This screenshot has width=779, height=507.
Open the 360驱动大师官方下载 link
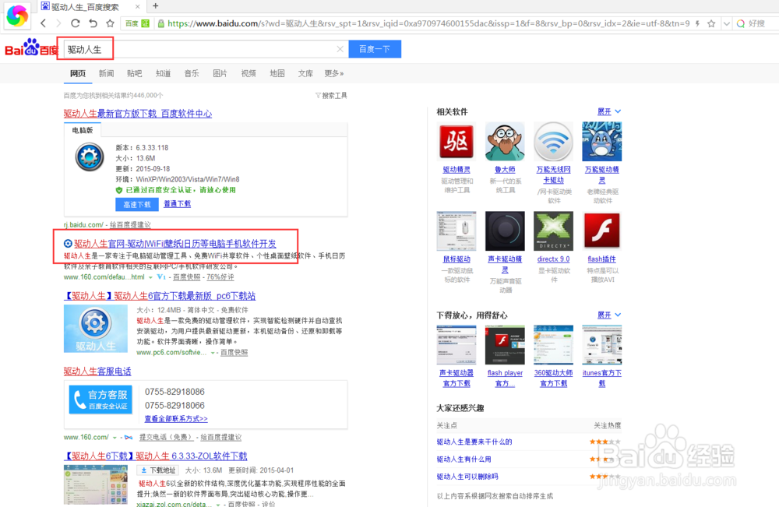(553, 378)
